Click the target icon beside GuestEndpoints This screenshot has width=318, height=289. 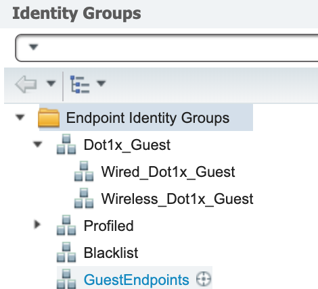[x=204, y=279]
